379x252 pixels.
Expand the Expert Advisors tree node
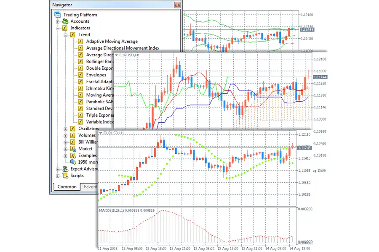pyautogui.click(x=58, y=169)
